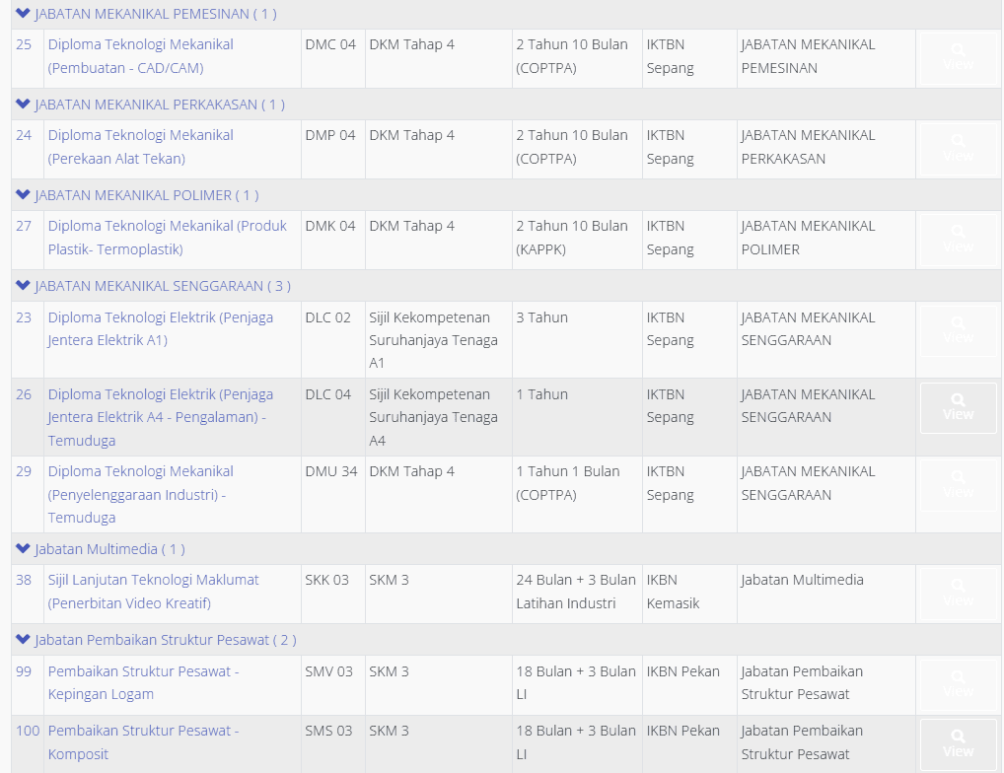Collapse Jabatan Pembaikan Struktur Pesawat group

pyautogui.click(x=23, y=640)
